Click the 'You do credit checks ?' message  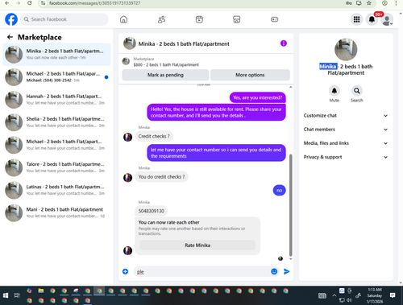[x=161, y=177]
